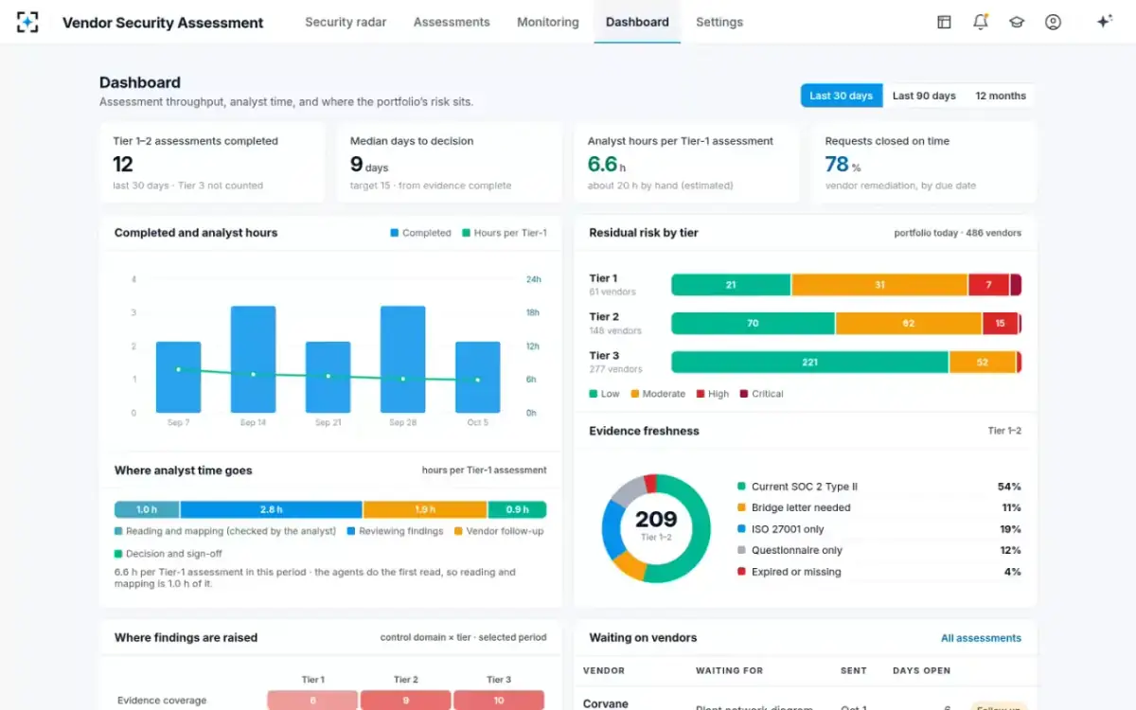
Task: Switch period to 12 months
Action: pyautogui.click(x=1001, y=96)
